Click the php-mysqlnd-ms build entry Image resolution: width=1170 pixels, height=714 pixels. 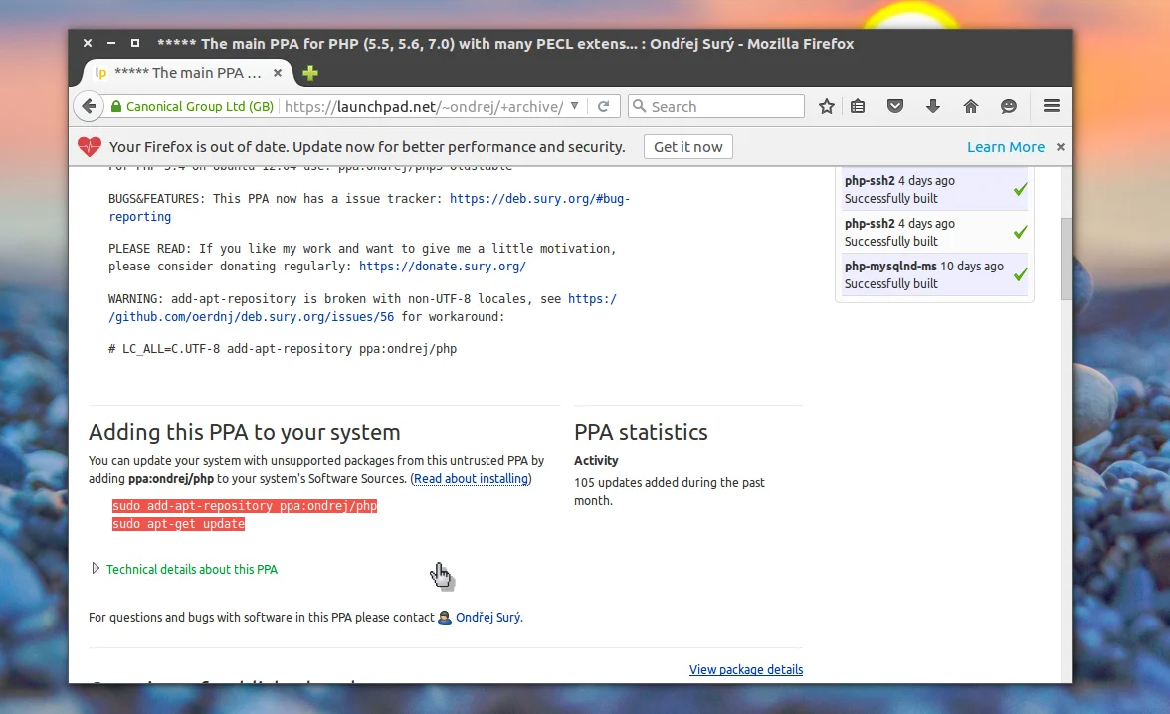point(935,274)
